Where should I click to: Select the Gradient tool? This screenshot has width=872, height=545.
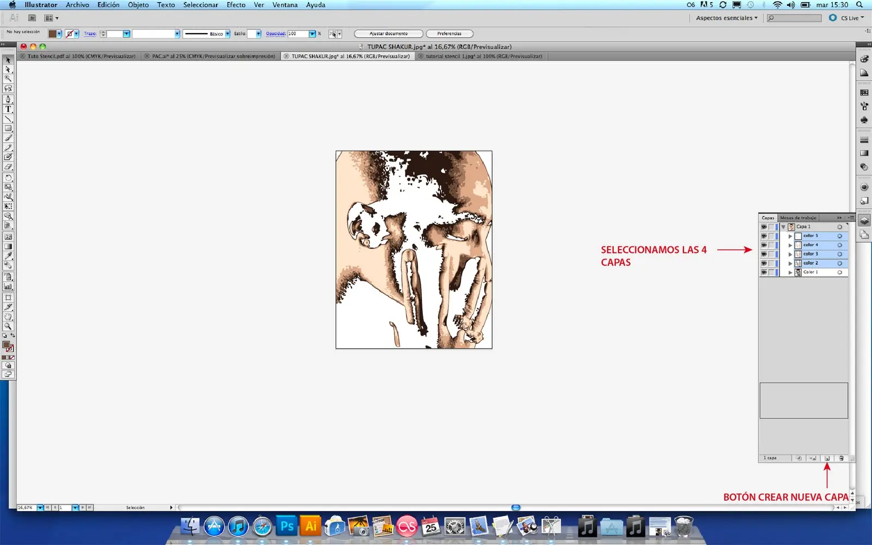click(8, 246)
